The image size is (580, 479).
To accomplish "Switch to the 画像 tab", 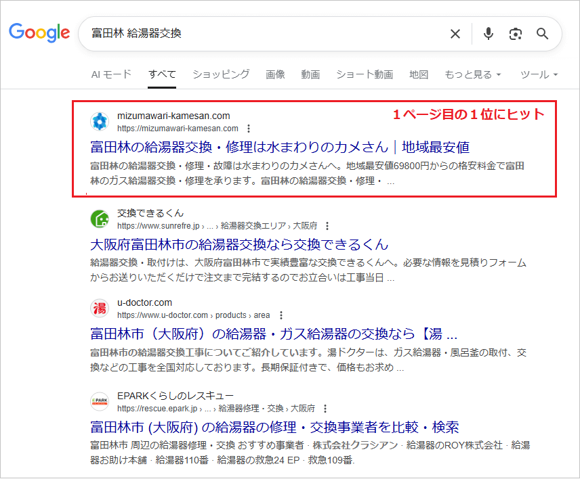I will click(x=275, y=74).
